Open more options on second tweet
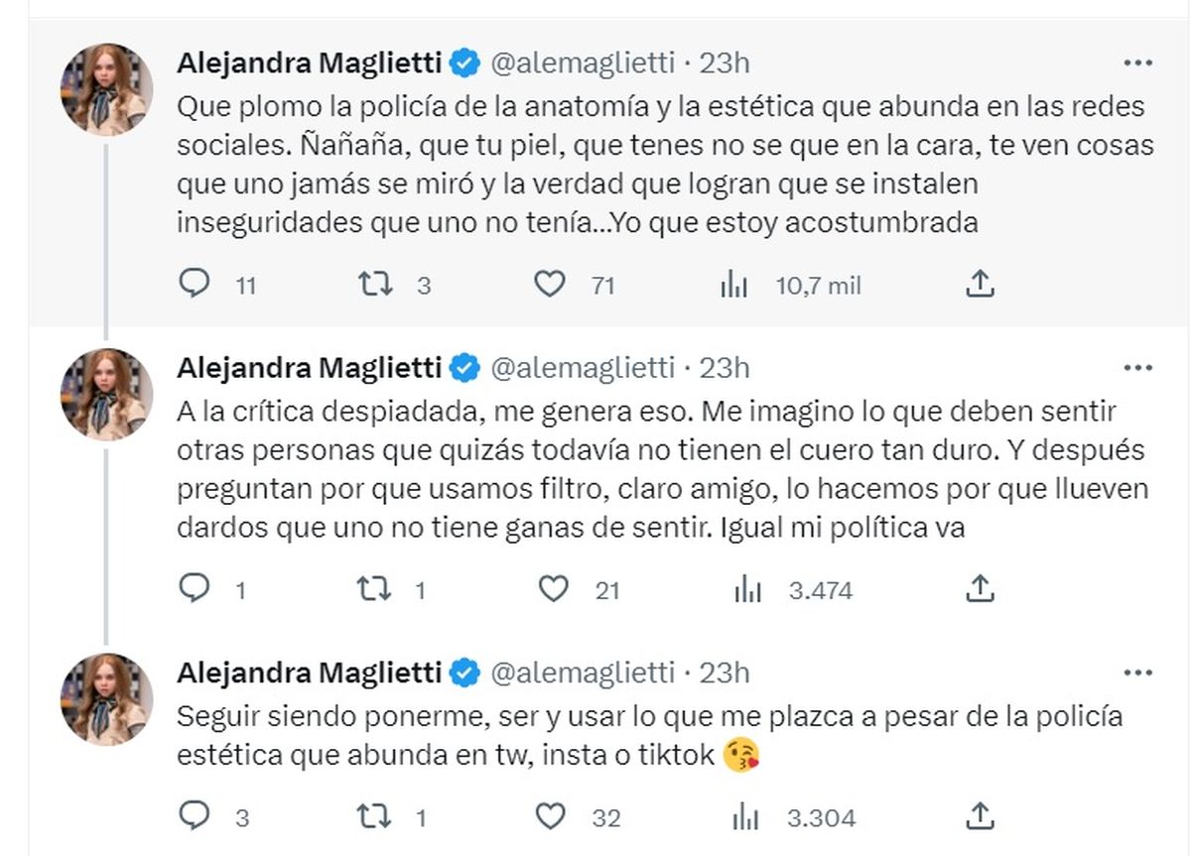The image size is (1191, 856). 1136,368
